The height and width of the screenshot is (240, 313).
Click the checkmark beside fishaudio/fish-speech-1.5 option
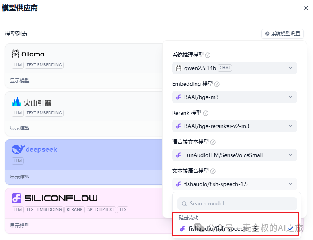coord(290,229)
